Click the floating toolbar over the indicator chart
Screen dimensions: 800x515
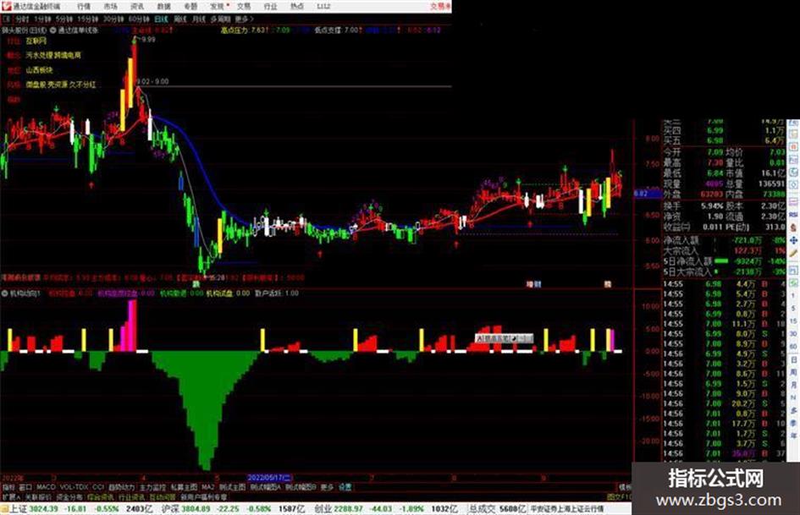(504, 338)
